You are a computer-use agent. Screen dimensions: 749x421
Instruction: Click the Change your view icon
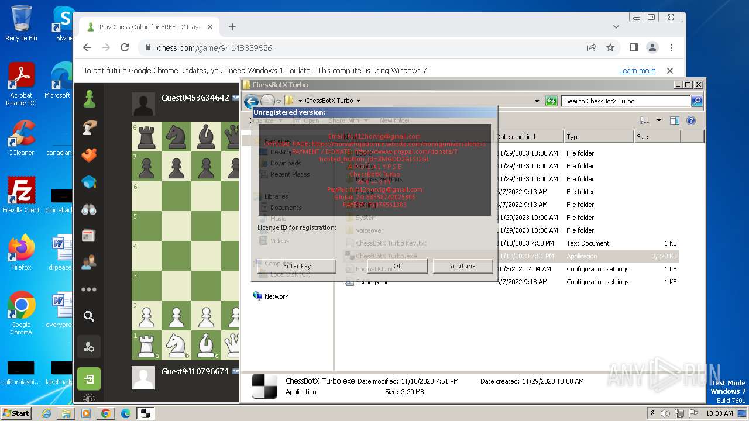pos(645,120)
